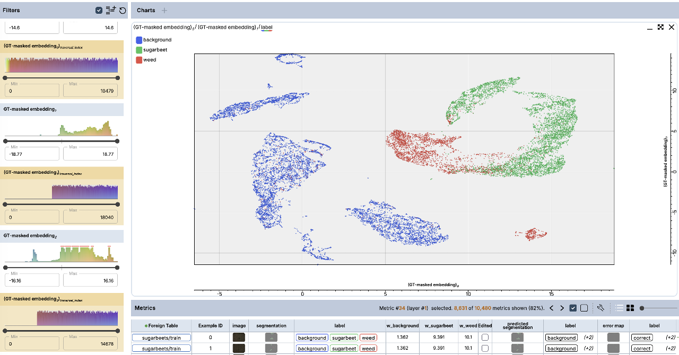
Task: Switch the metrics table to grid view
Action: (x=630, y=308)
